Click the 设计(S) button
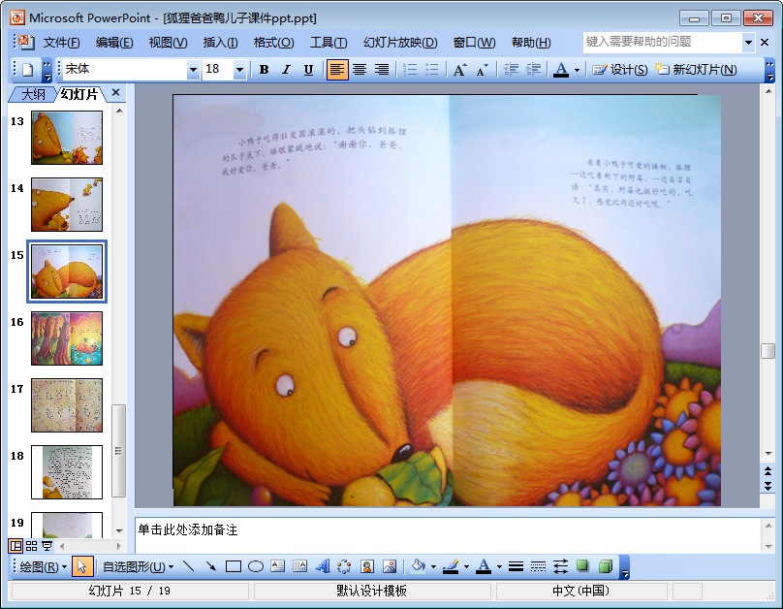The height and width of the screenshot is (609, 783). (x=620, y=70)
